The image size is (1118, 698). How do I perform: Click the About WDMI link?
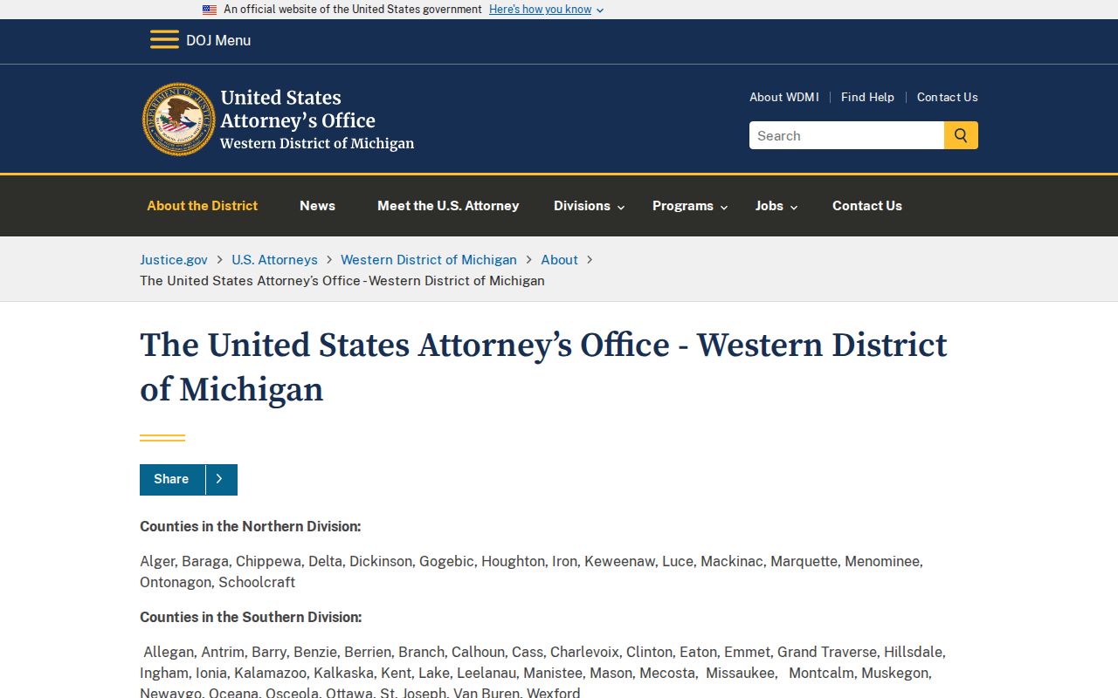click(784, 97)
